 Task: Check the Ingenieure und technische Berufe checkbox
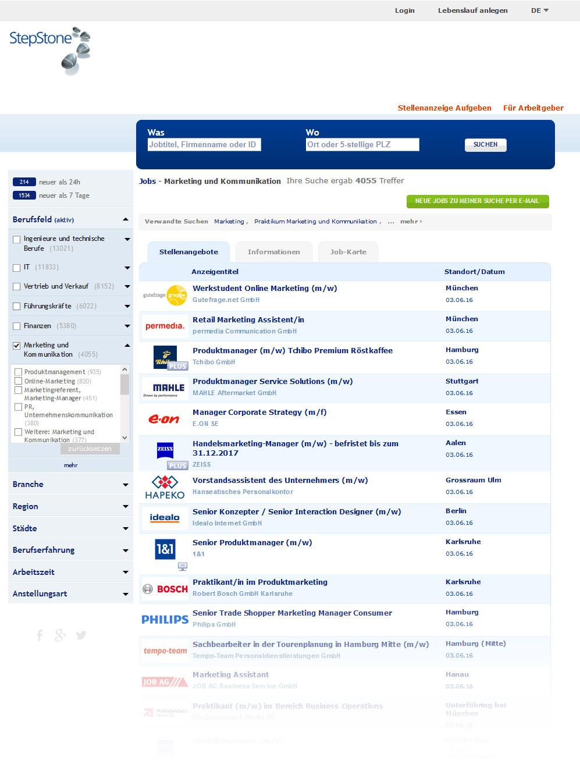click(x=17, y=239)
